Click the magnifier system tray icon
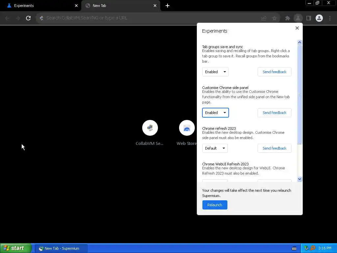Image resolution: width=337 pixels, height=253 pixels. coord(313,248)
